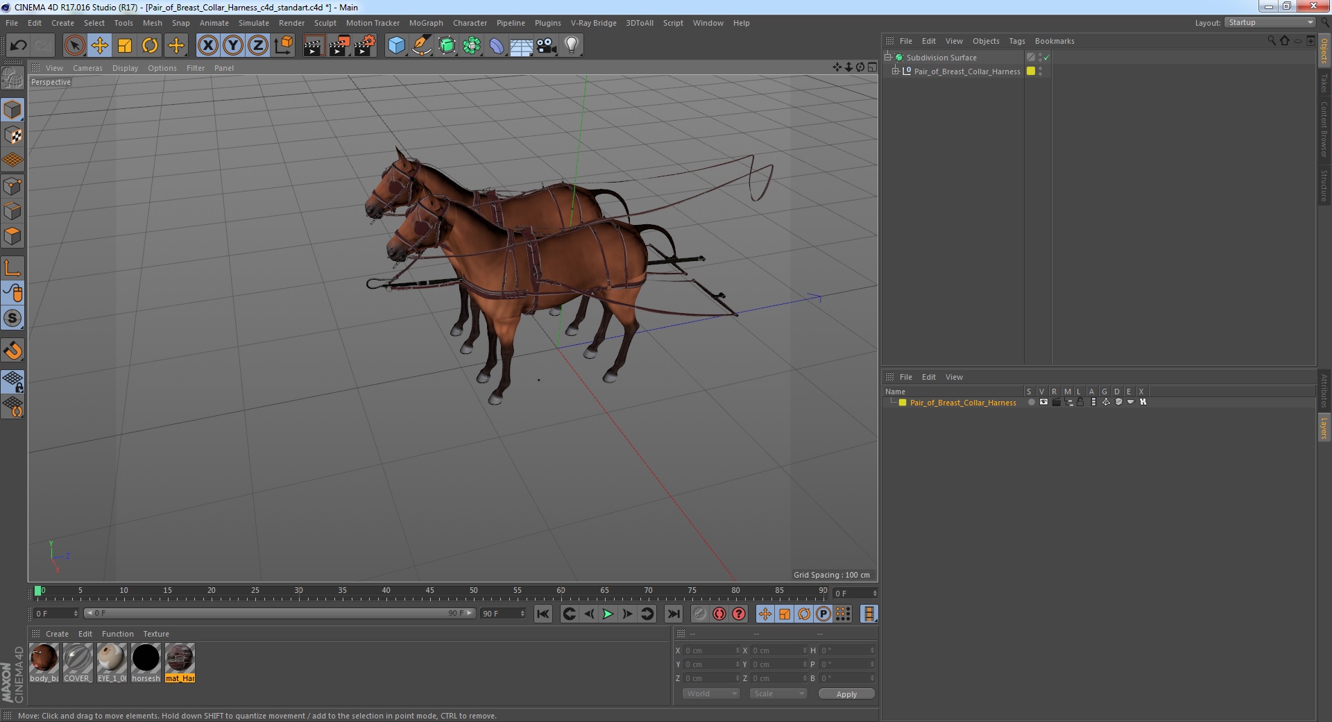Go to start of animation
This screenshot has width=1332, height=722.
coord(543,614)
